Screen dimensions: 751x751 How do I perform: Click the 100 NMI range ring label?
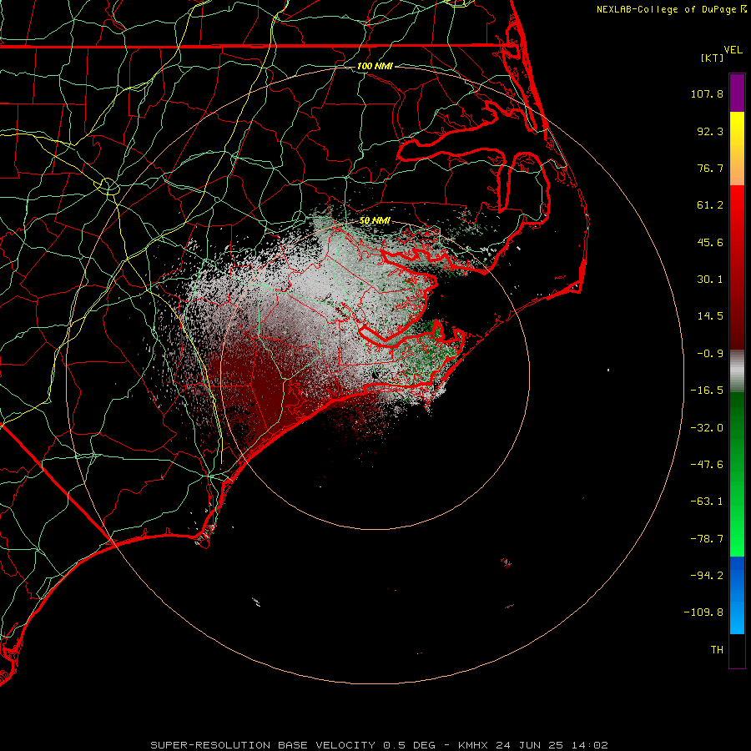pyautogui.click(x=375, y=66)
